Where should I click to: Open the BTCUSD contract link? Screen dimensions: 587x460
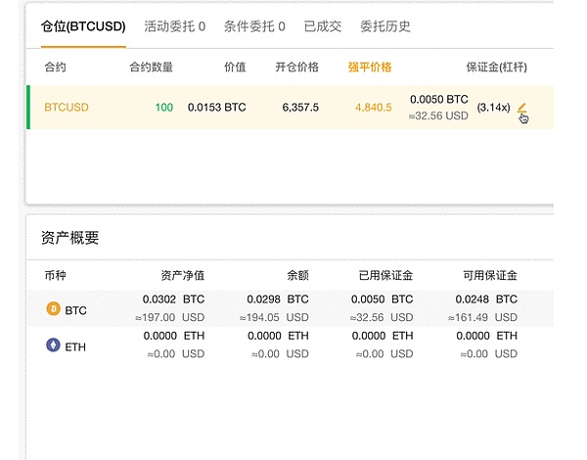point(67,108)
